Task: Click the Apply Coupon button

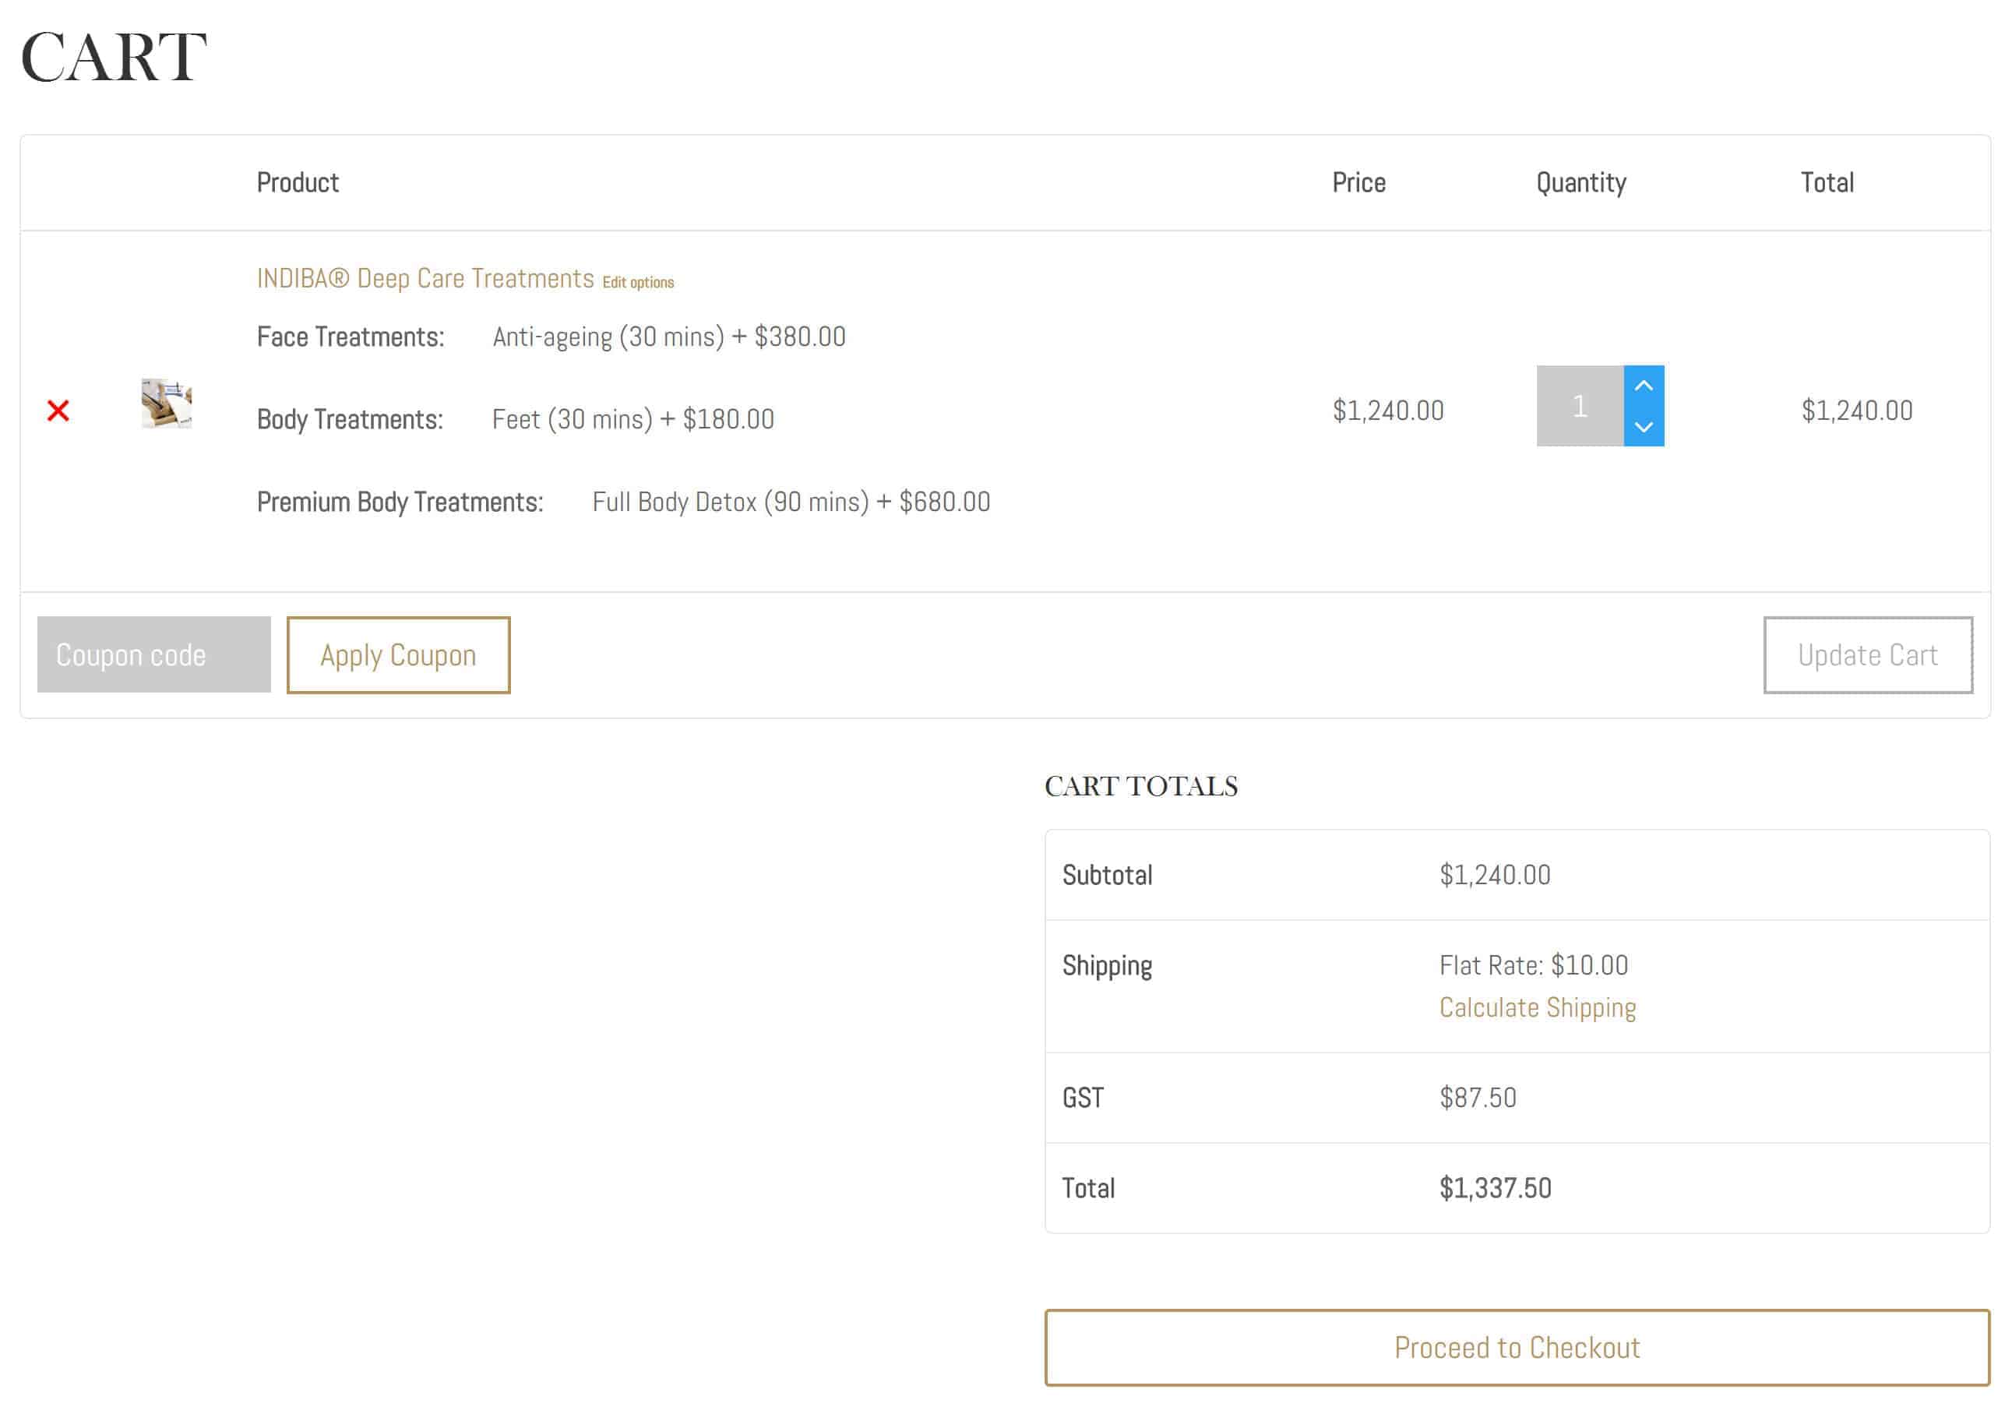Action: click(399, 655)
